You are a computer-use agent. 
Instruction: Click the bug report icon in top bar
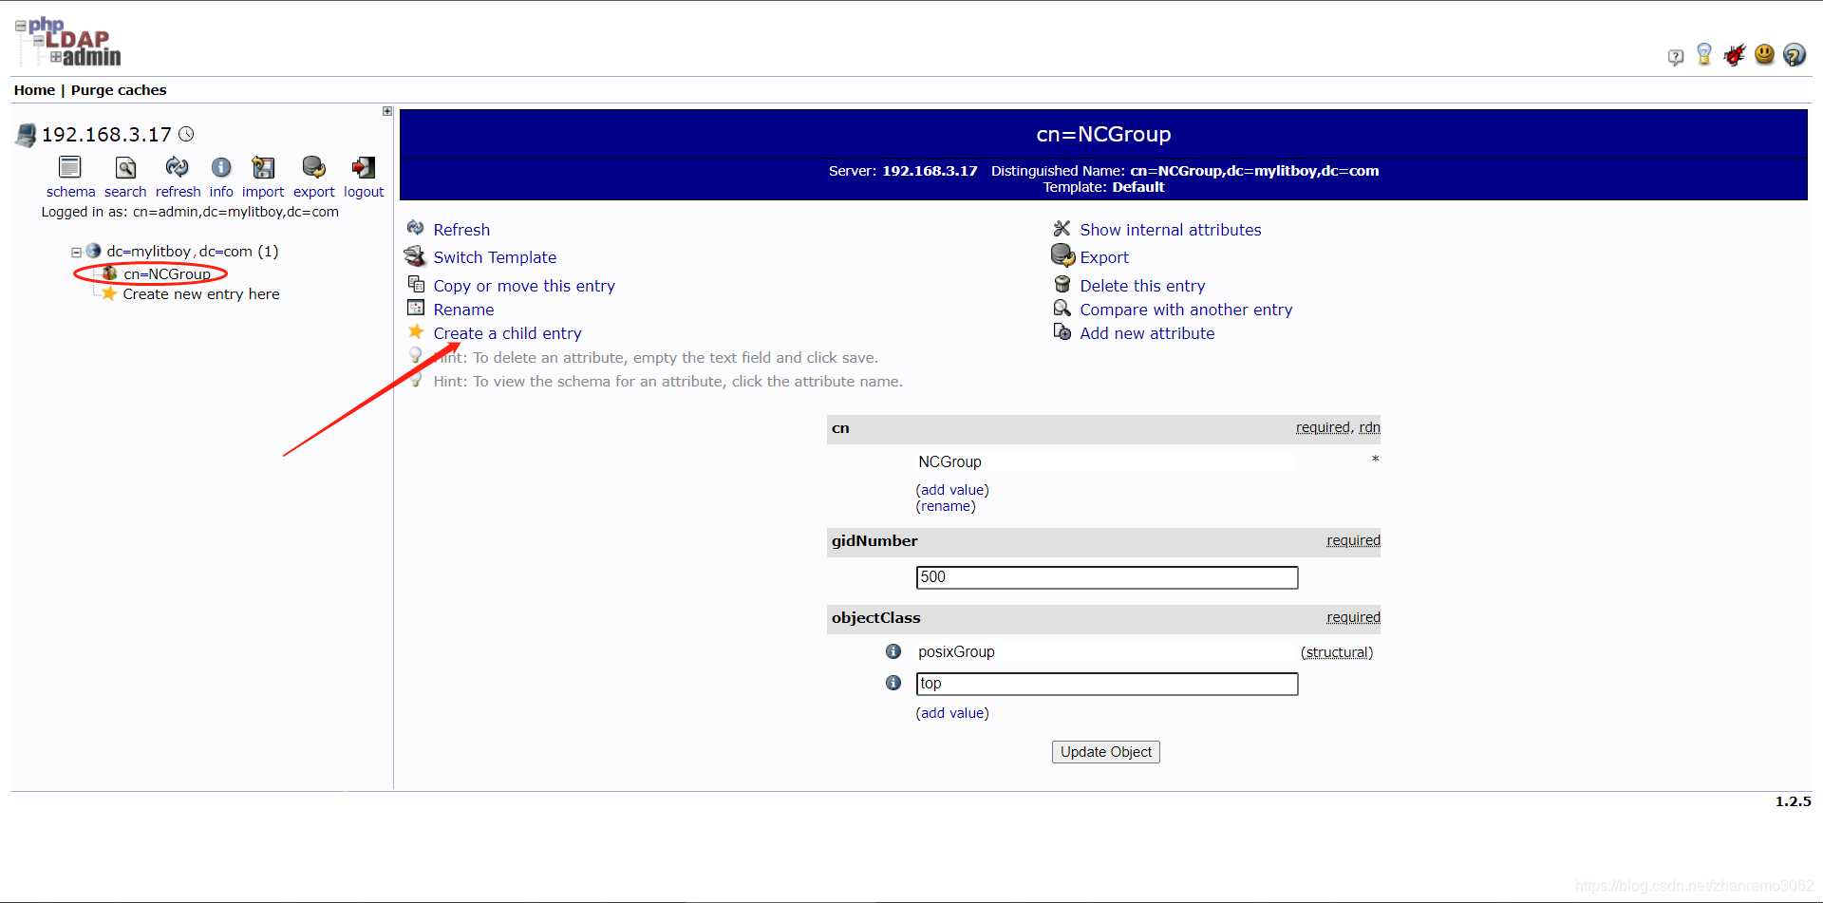[x=1735, y=55]
